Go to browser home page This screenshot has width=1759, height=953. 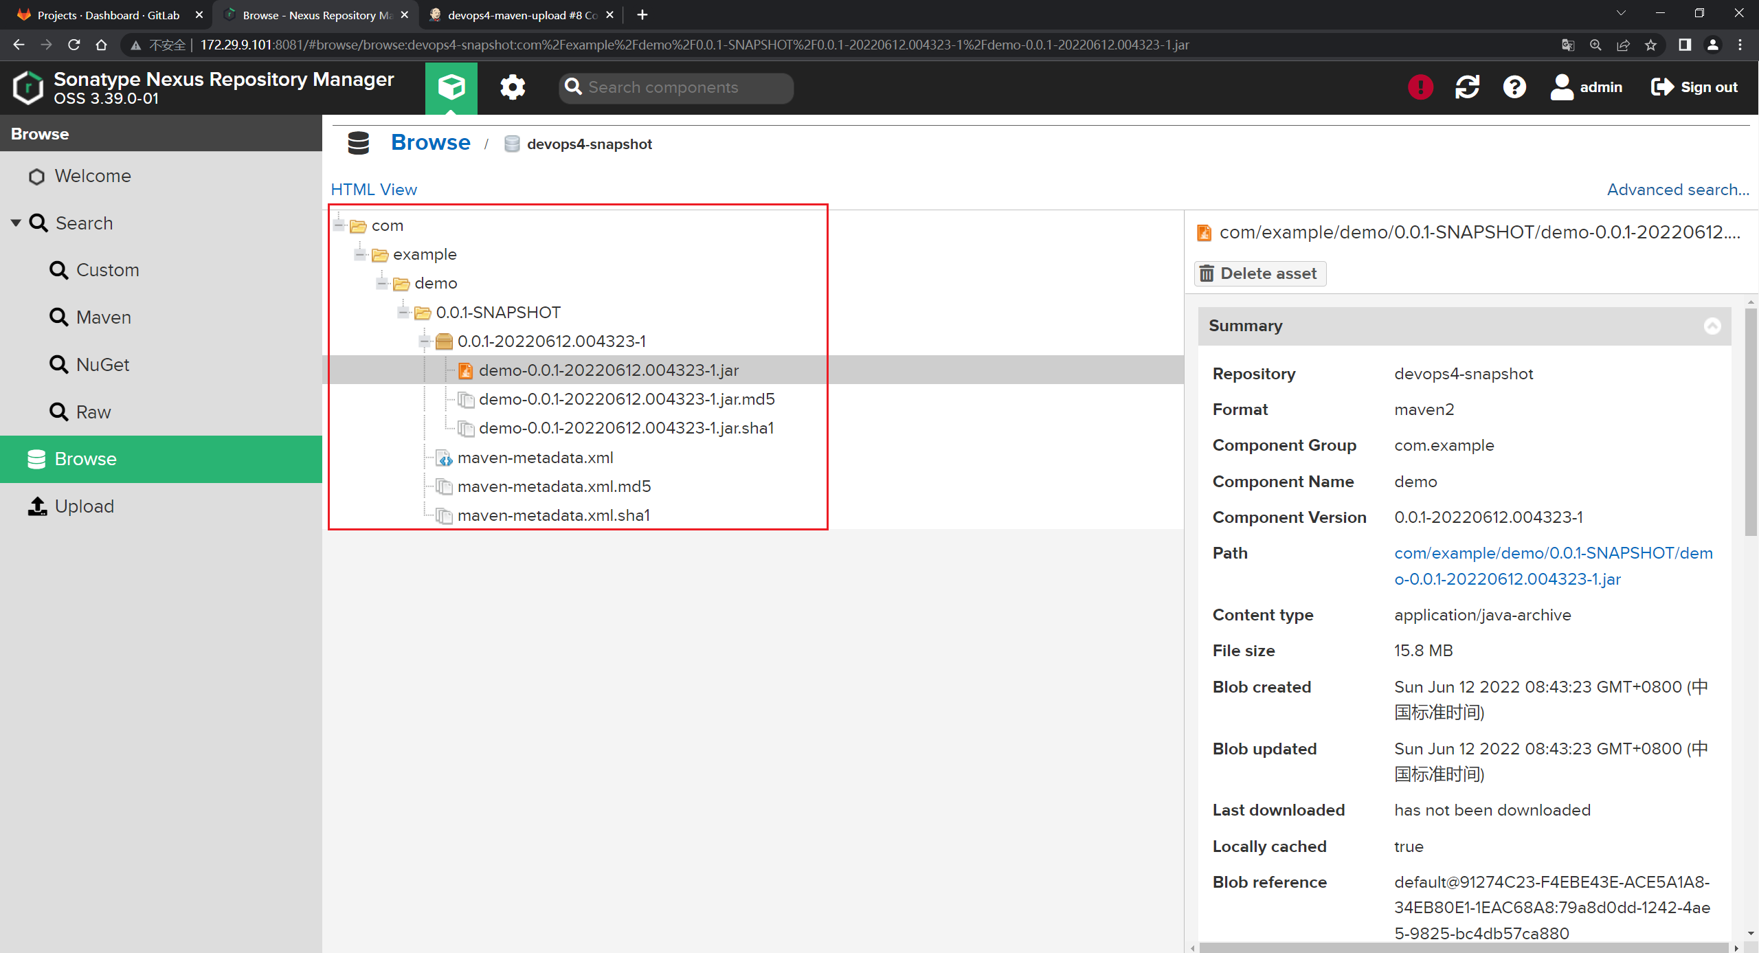coord(102,45)
